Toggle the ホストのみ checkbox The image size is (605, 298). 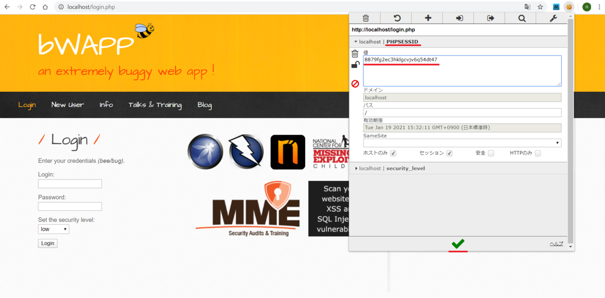coord(393,153)
